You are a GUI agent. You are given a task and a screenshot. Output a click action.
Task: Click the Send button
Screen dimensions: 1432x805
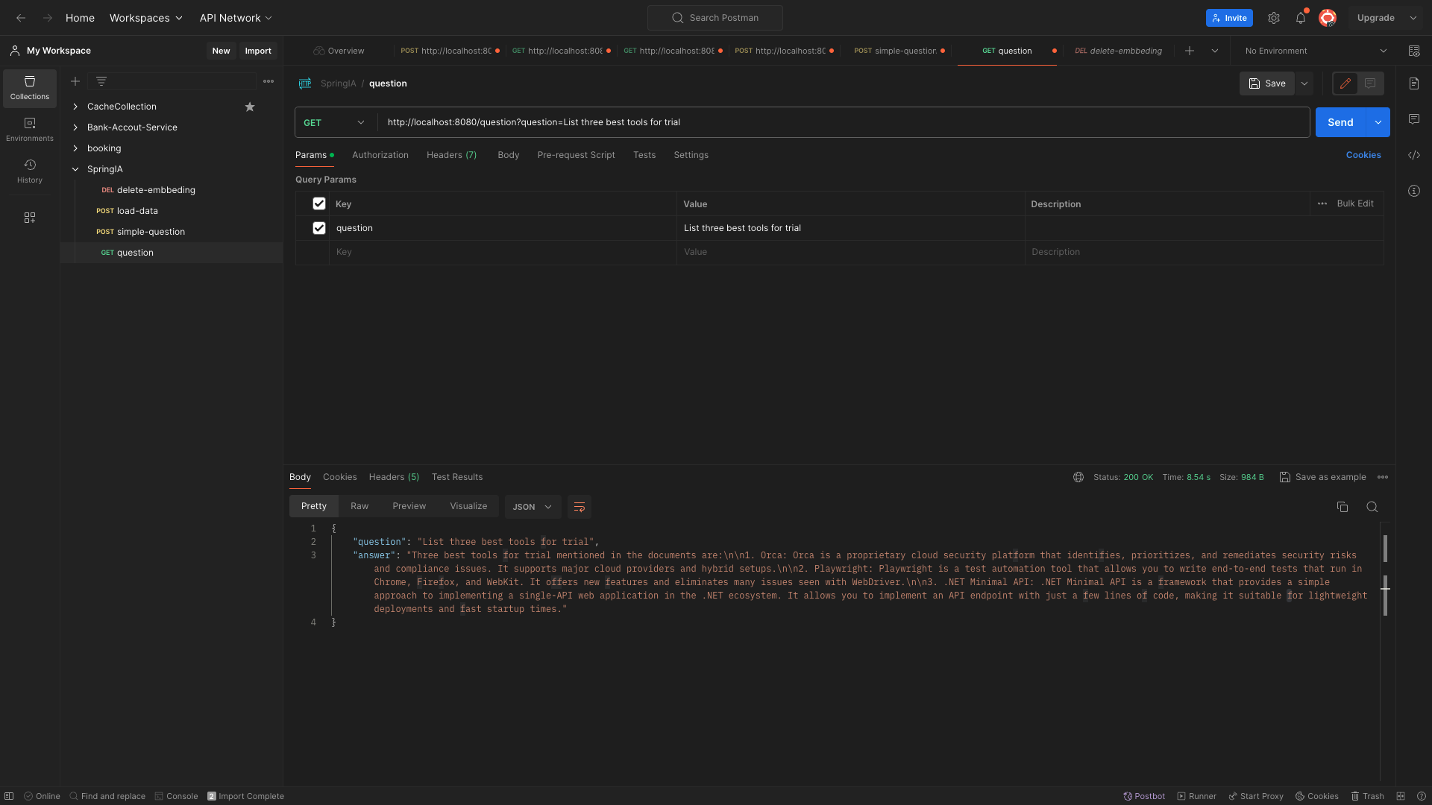[x=1340, y=122]
